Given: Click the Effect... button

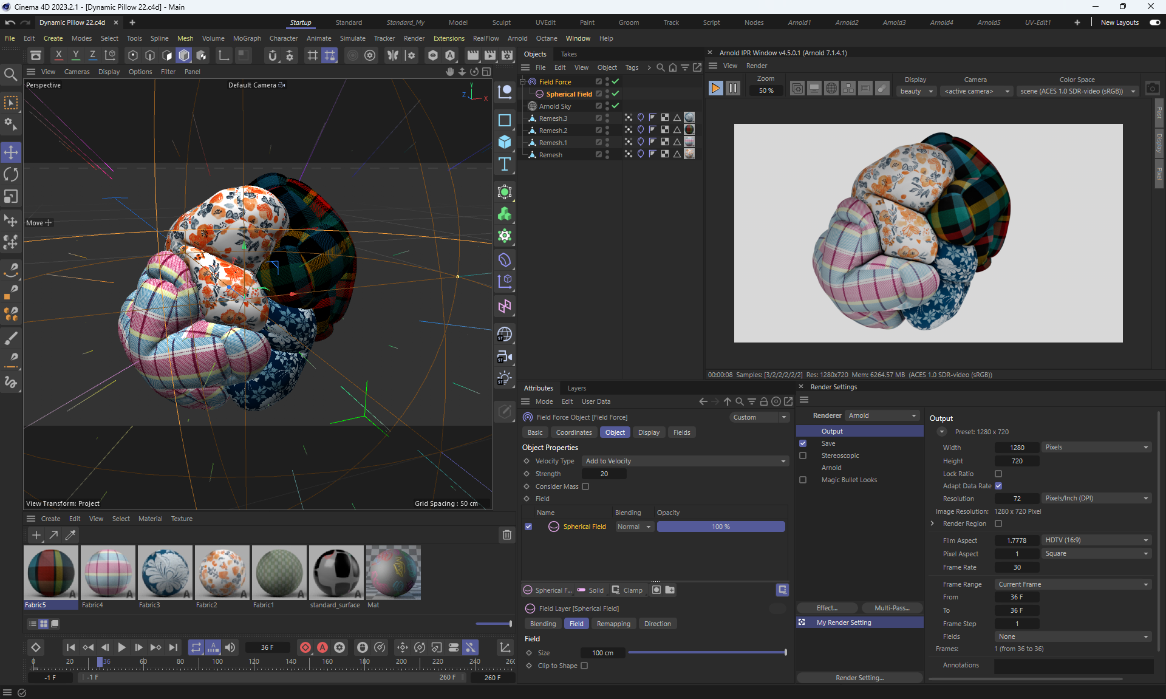Looking at the screenshot, I should [827, 608].
